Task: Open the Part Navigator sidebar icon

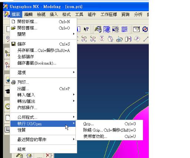Action: (7, 65)
